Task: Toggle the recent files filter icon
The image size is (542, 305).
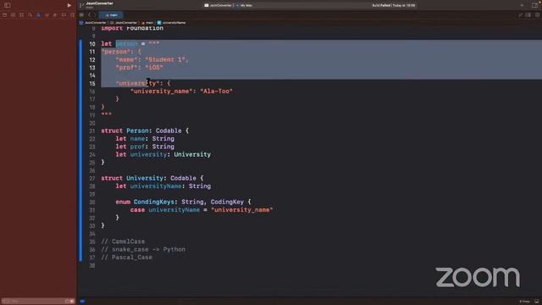Action: 67,302
